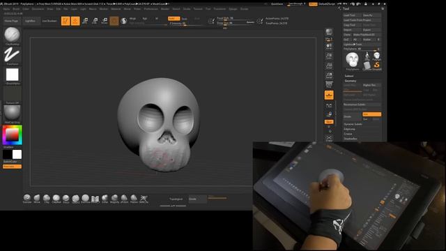The width and height of the screenshot is (446, 251).
Task: Select the Standard brush at bottom shelf
Action: coord(27,198)
